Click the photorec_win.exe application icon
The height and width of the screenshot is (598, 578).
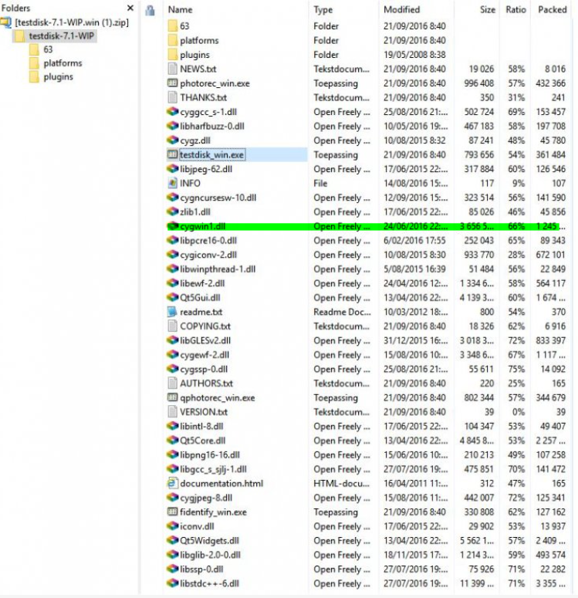point(172,83)
